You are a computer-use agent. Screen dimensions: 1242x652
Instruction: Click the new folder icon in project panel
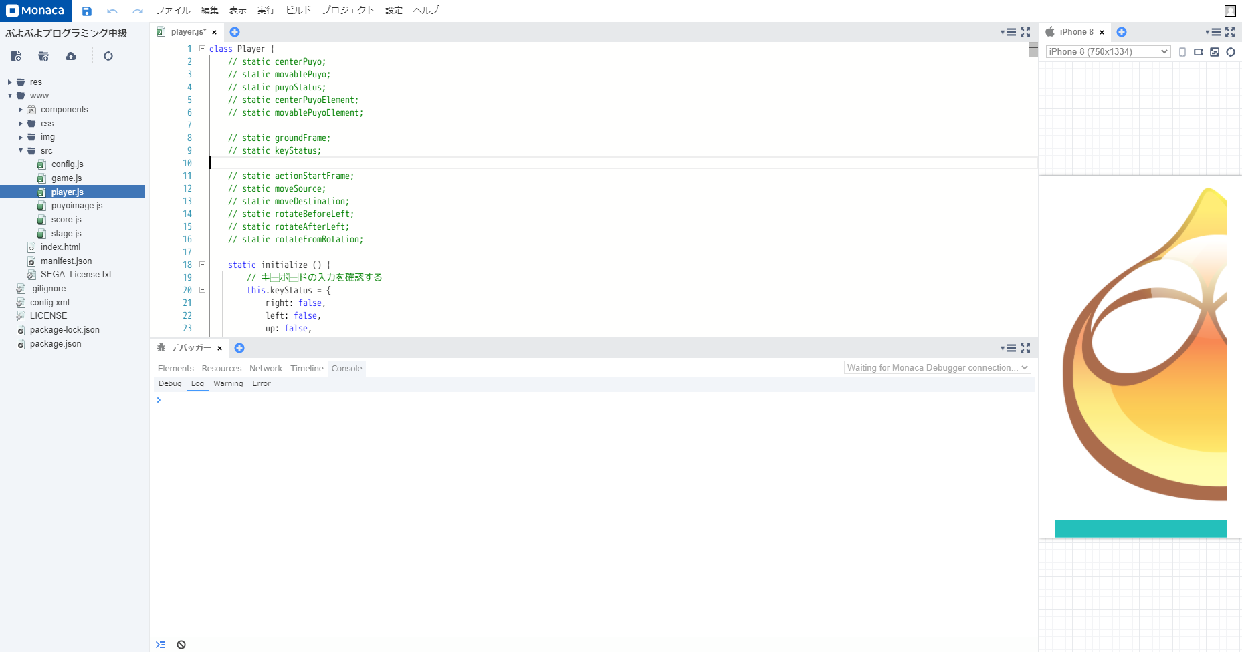[x=43, y=56]
